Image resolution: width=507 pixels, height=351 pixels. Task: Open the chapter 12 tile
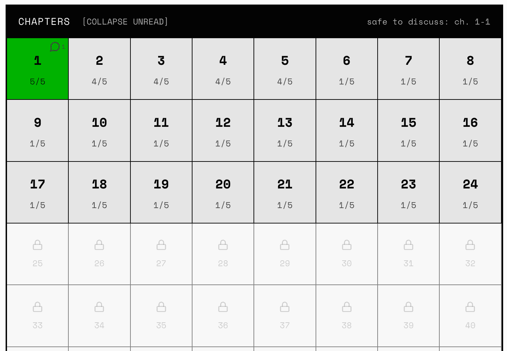pyautogui.click(x=223, y=131)
